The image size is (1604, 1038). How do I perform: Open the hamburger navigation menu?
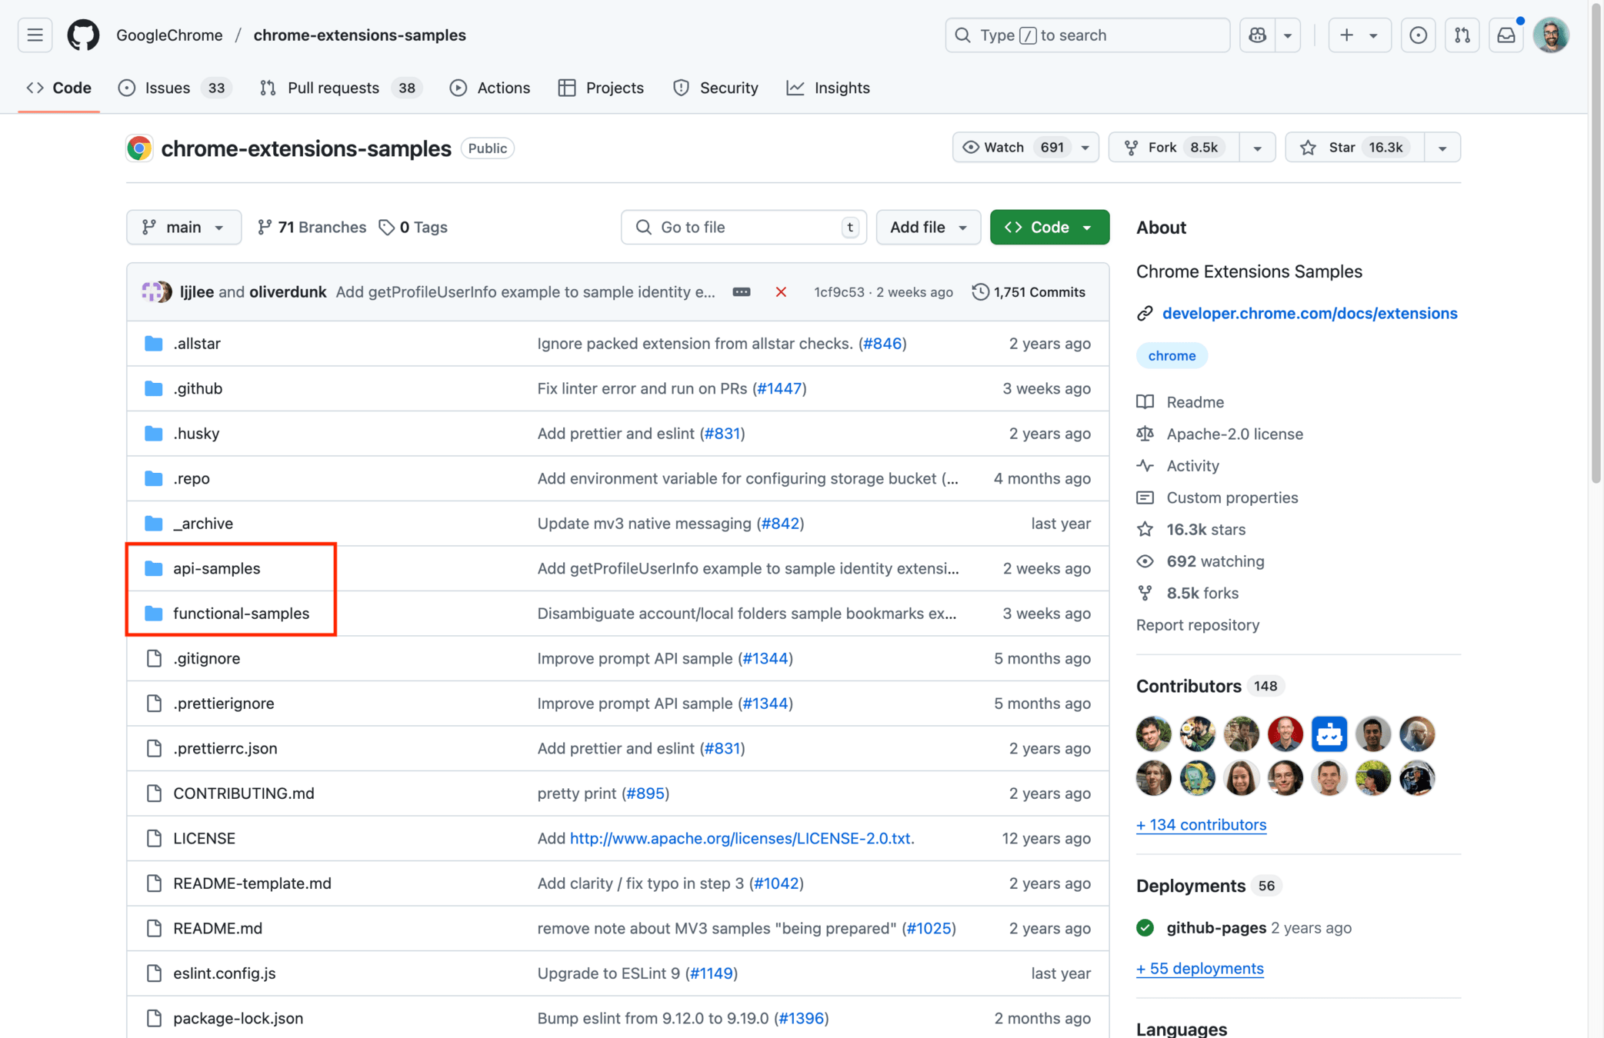(x=35, y=35)
